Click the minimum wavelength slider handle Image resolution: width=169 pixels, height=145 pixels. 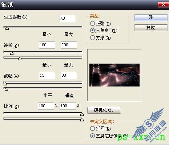[12, 53]
